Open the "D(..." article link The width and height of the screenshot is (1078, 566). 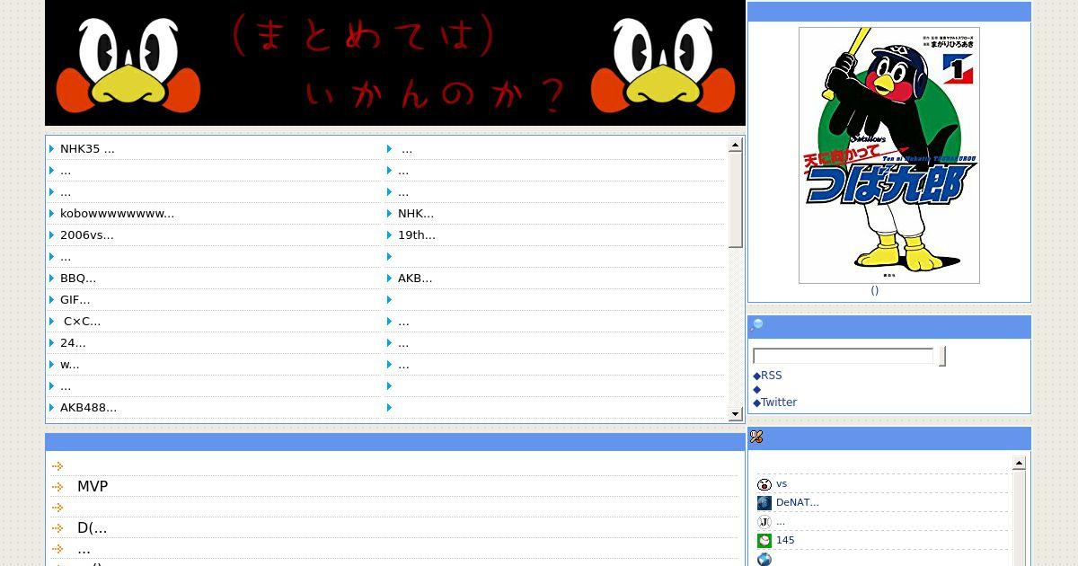pyautogui.click(x=92, y=528)
